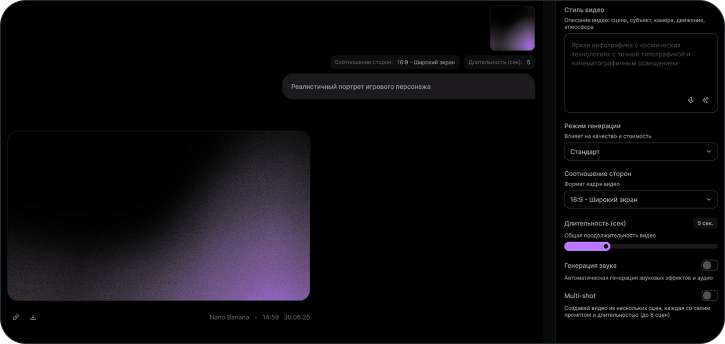Expand the Соотношение сторон 16:9 dropdown
The height and width of the screenshot is (344, 725).
coord(641,200)
